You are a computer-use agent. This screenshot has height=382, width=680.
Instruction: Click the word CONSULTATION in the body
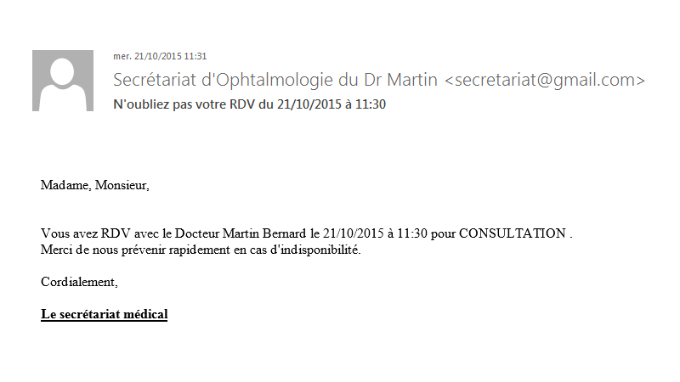tap(513, 233)
